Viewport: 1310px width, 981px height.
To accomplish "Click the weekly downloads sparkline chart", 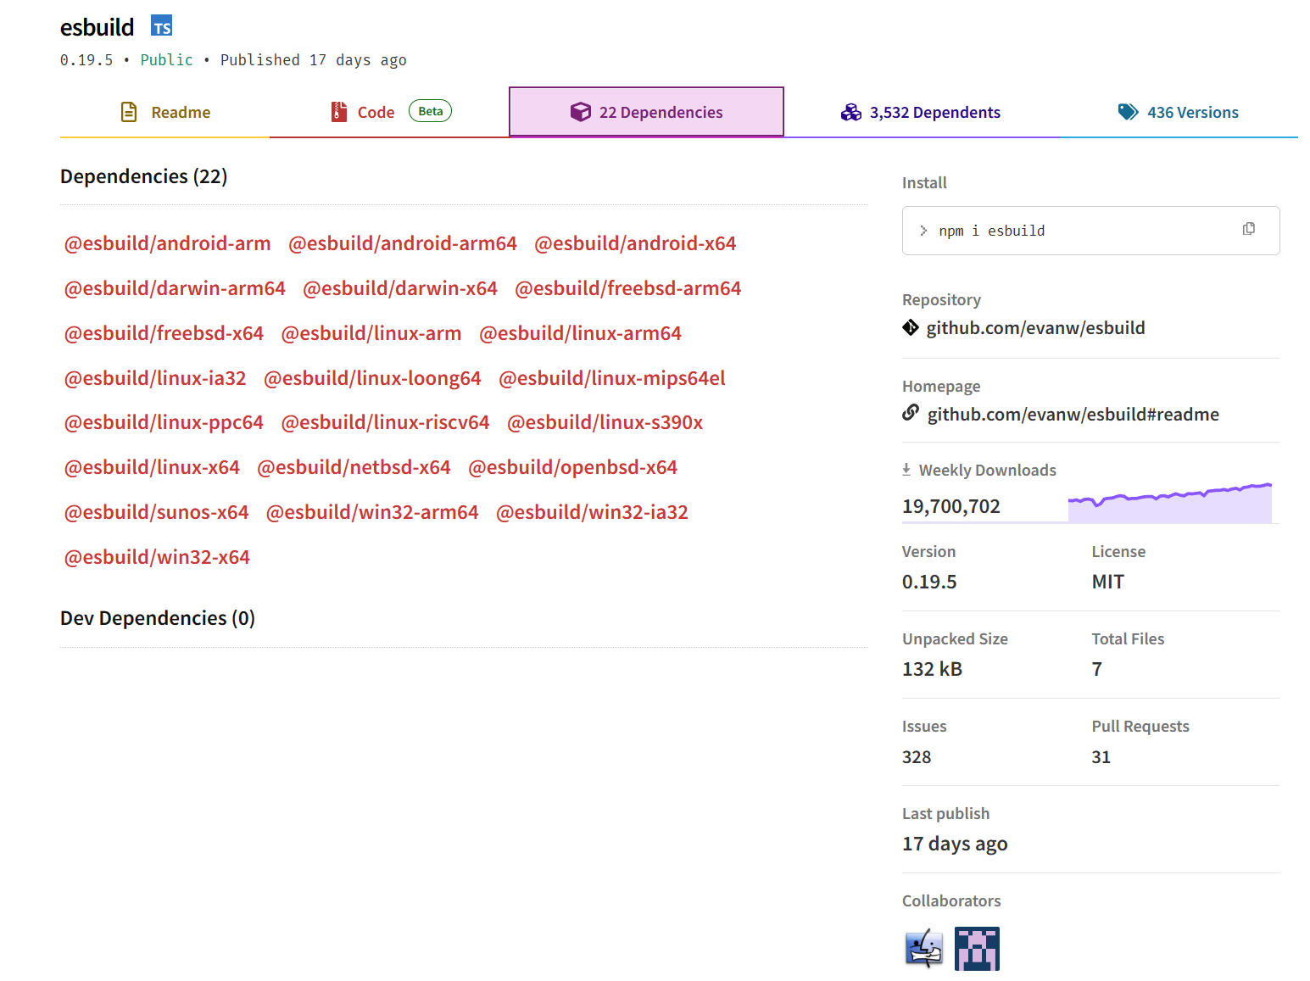I will [x=1169, y=504].
